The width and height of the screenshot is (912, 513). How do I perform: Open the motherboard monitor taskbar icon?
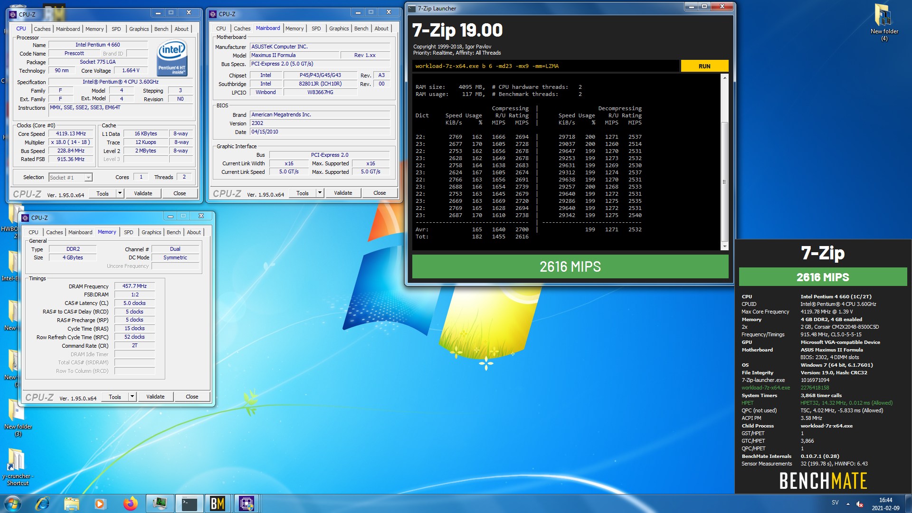point(160,503)
